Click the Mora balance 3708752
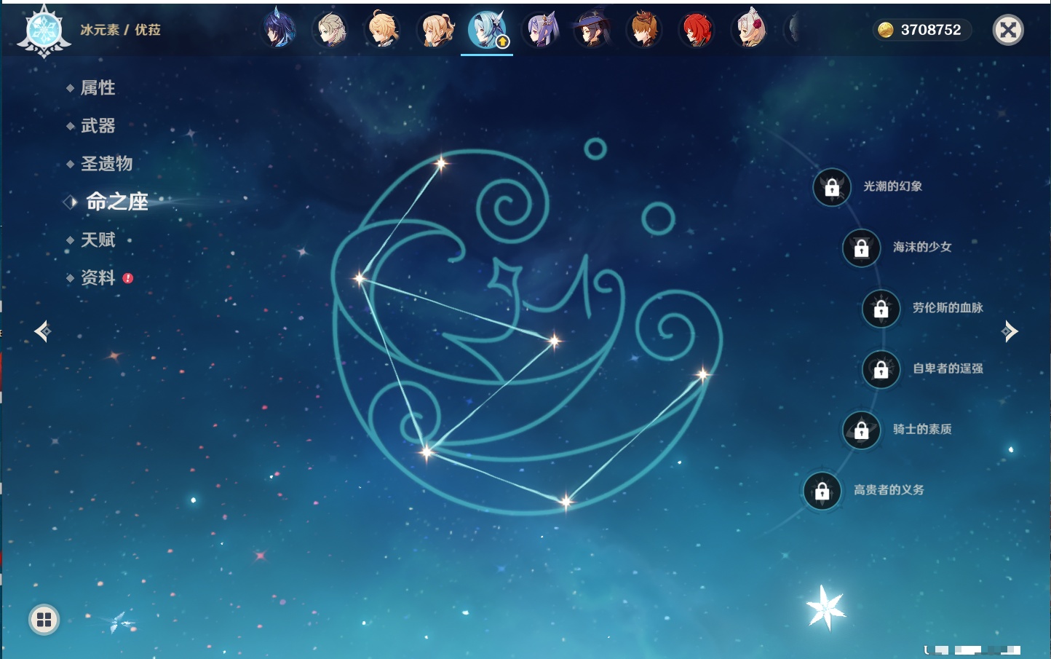Viewport: 1051px width, 659px height. click(931, 30)
